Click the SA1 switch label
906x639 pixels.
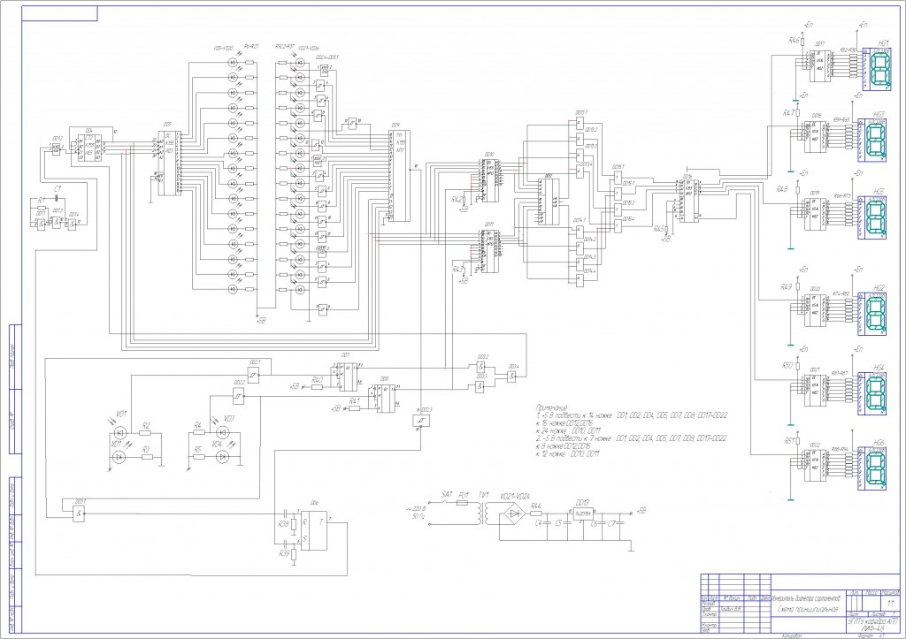447,495
